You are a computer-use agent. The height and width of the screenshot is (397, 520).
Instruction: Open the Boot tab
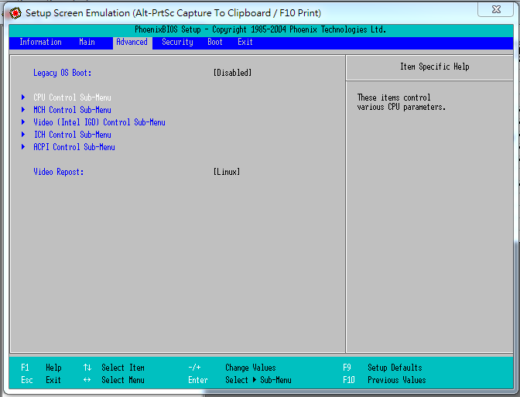(215, 42)
